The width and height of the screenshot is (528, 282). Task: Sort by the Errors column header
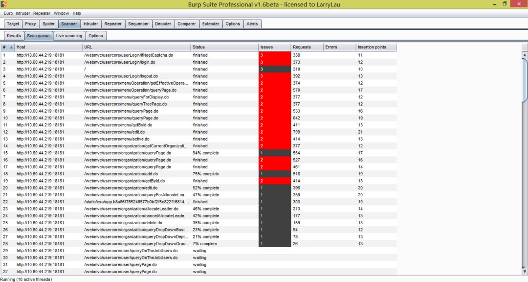click(x=339, y=47)
